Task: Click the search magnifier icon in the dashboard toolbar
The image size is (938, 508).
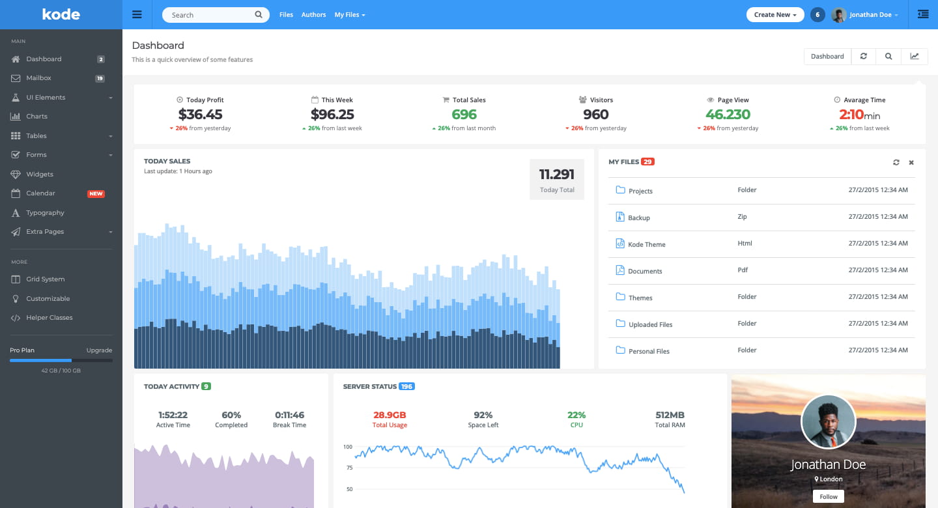Action: pos(888,56)
